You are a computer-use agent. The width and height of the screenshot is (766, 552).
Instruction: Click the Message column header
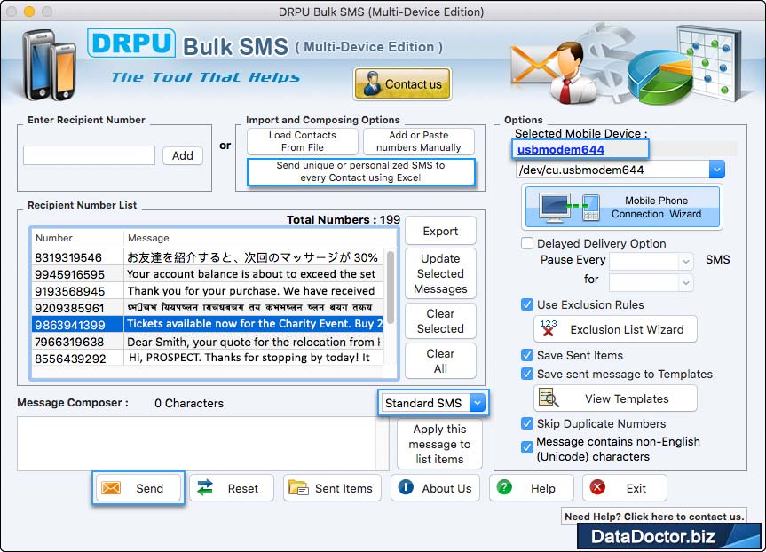[x=254, y=238]
